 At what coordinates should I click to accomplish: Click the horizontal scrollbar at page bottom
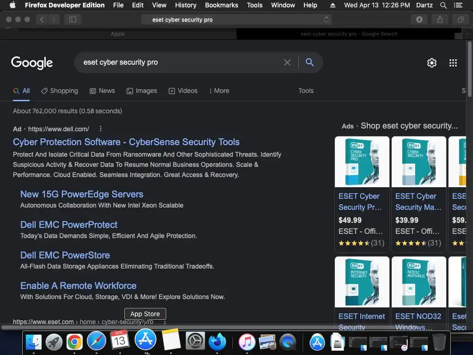(x=234, y=327)
